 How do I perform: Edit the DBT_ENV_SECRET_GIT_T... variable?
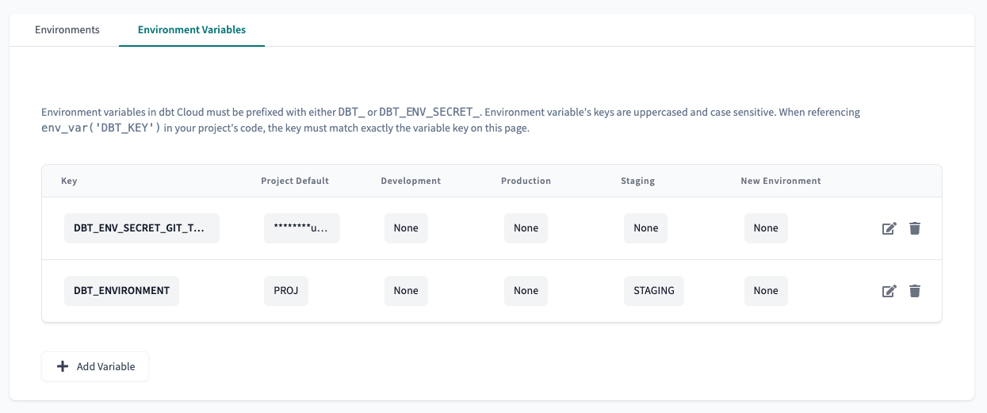[x=889, y=228]
